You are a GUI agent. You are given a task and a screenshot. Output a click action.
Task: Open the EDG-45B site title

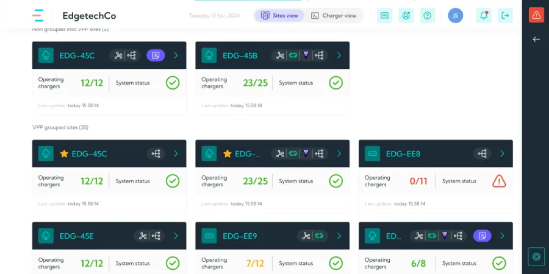240,55
